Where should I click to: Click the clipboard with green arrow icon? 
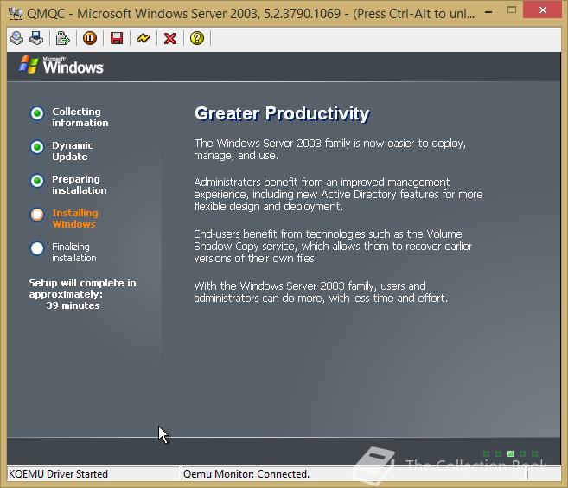click(x=62, y=38)
